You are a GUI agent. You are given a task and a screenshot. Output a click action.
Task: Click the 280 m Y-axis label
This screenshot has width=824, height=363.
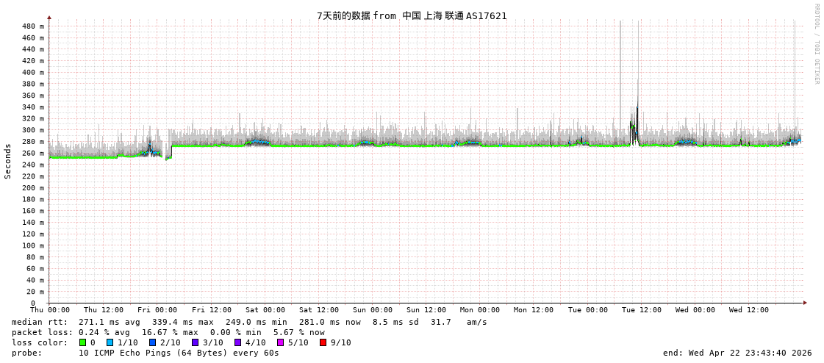click(32, 142)
